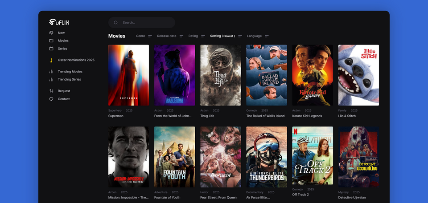Screen dimensions: 428x203
Task: Click the 'Fear Street: Prom Queen' title
Action: click(x=218, y=197)
